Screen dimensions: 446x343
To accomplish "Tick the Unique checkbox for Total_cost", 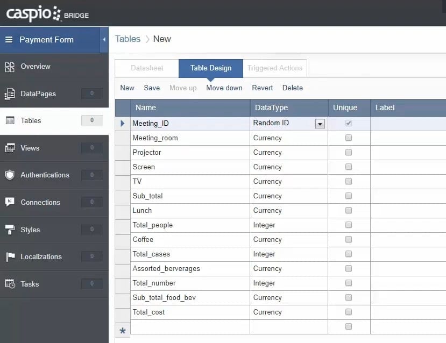I will pyautogui.click(x=349, y=312).
